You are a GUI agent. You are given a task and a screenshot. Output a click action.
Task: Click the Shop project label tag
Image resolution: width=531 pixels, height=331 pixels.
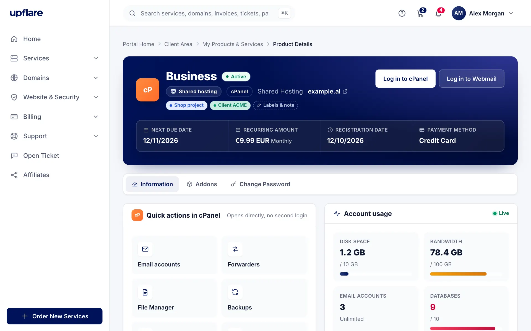click(x=187, y=105)
